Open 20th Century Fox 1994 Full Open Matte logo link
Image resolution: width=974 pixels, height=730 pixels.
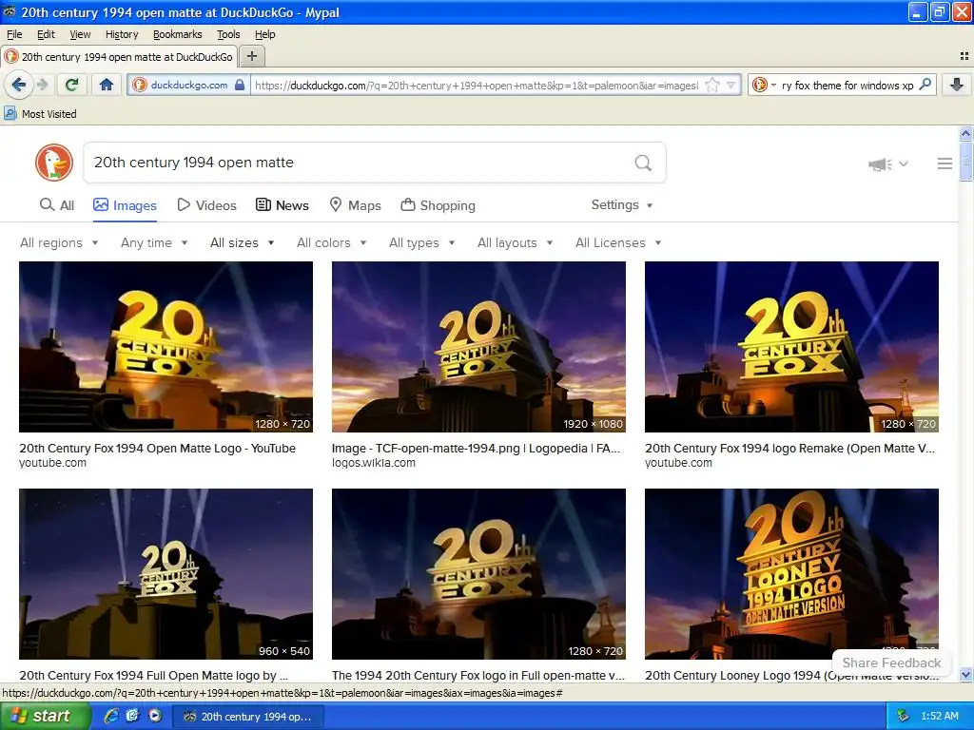tap(153, 676)
